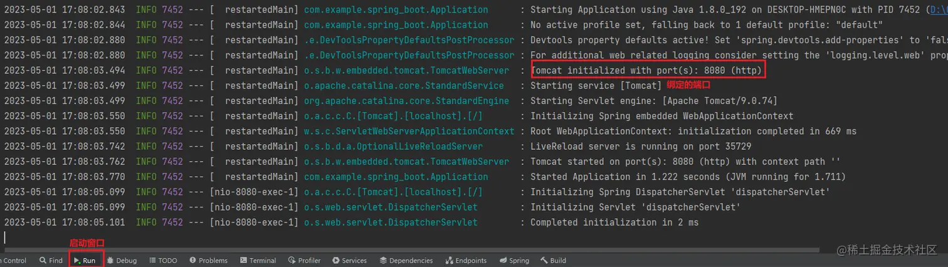Click 'Starting Servlet engine: [Apache Tomcat/9.0.74]'
The image size is (948, 267).
654,101
